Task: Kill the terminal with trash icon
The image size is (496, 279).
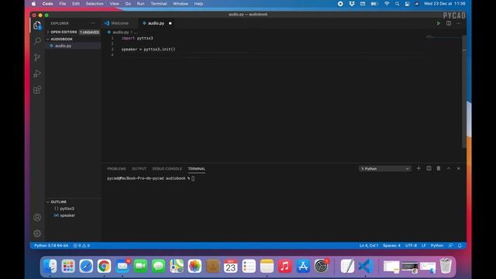Action: 439,169
